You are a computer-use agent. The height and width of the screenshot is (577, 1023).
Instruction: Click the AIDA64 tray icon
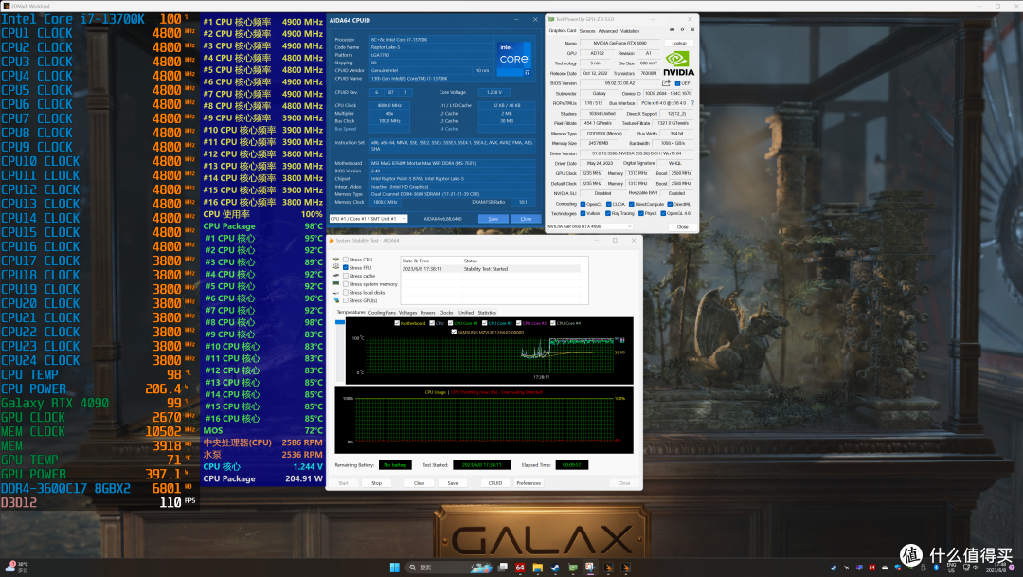click(x=871, y=568)
